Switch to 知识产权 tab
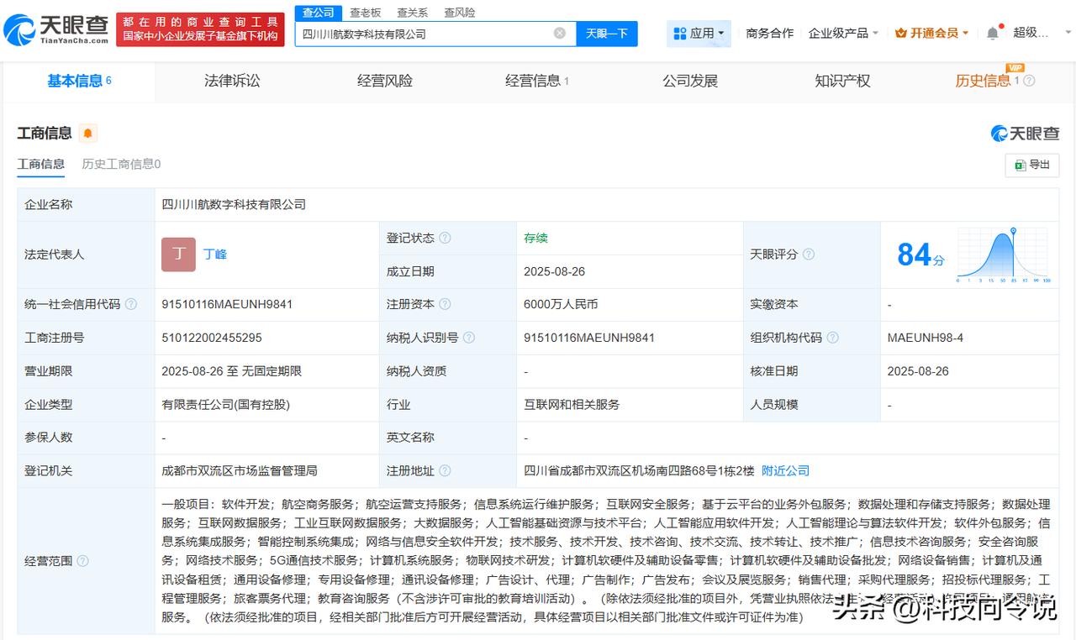 point(842,81)
